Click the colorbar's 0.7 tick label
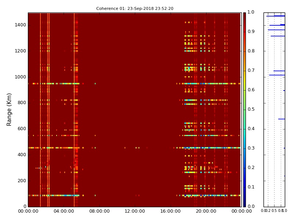Viewport: 294px width, 220px height. (x=251, y=70)
